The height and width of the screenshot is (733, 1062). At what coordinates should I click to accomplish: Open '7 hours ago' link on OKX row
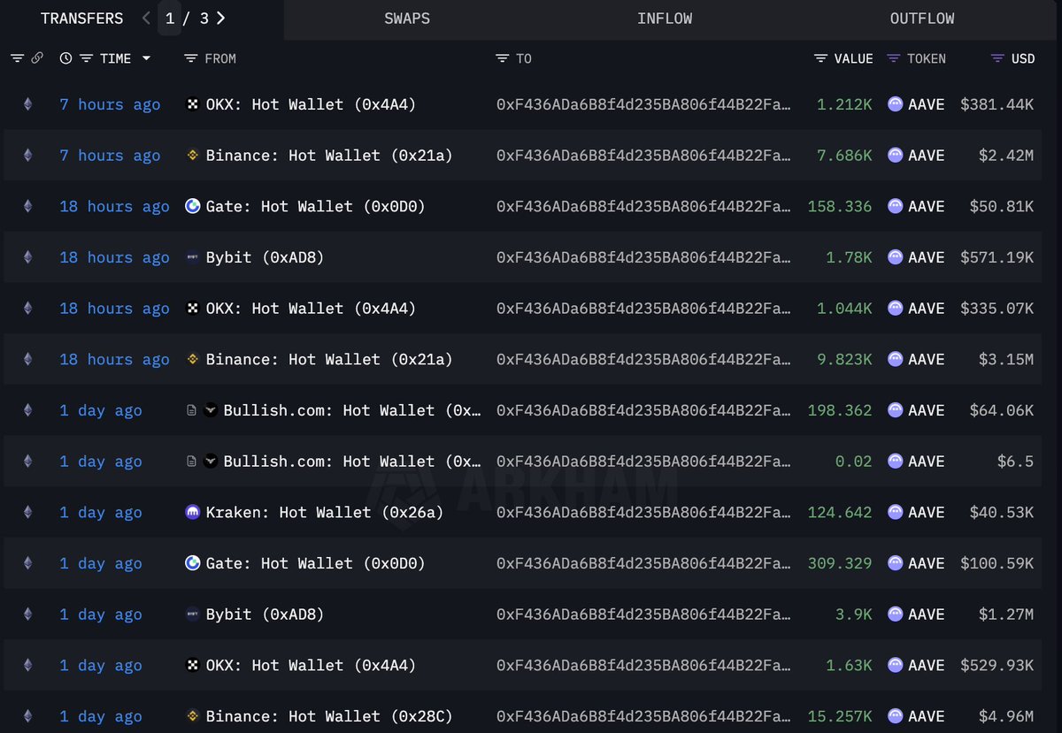coord(110,104)
